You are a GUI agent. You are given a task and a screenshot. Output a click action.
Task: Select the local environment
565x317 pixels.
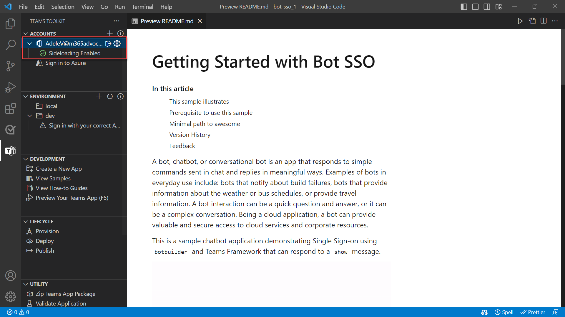click(x=51, y=106)
